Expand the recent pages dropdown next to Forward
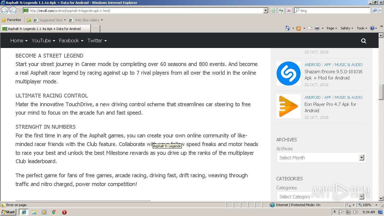The height and width of the screenshot is (216, 384). 19,10
